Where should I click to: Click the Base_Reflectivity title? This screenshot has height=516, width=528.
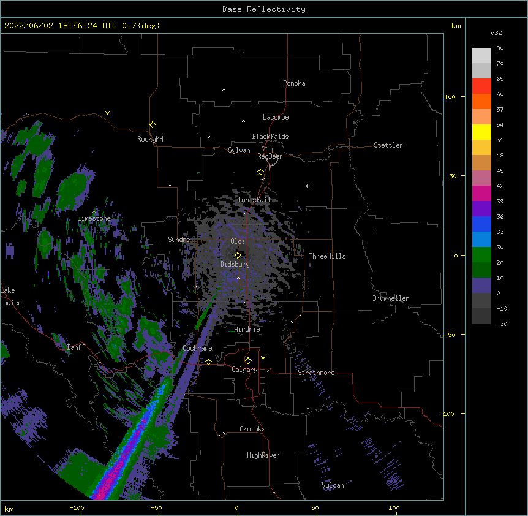264,9
